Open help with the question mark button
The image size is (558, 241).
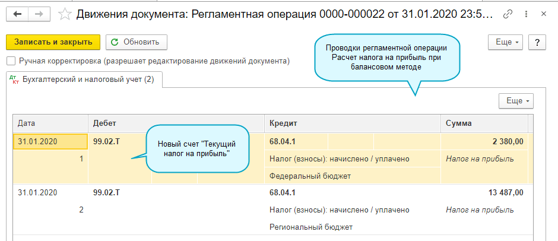tap(537, 43)
